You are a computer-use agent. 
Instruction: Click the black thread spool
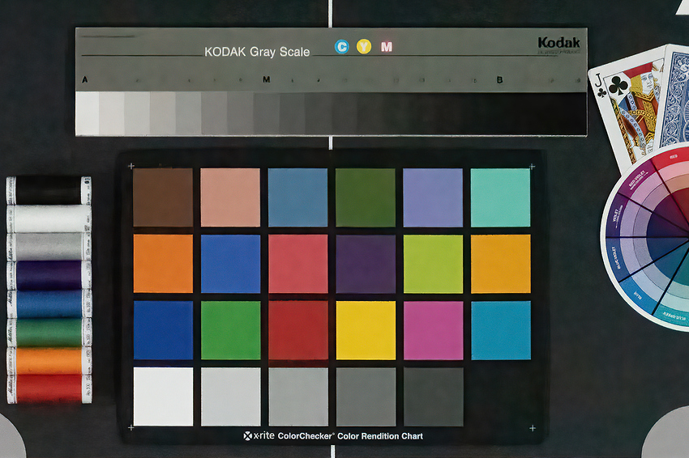49,190
